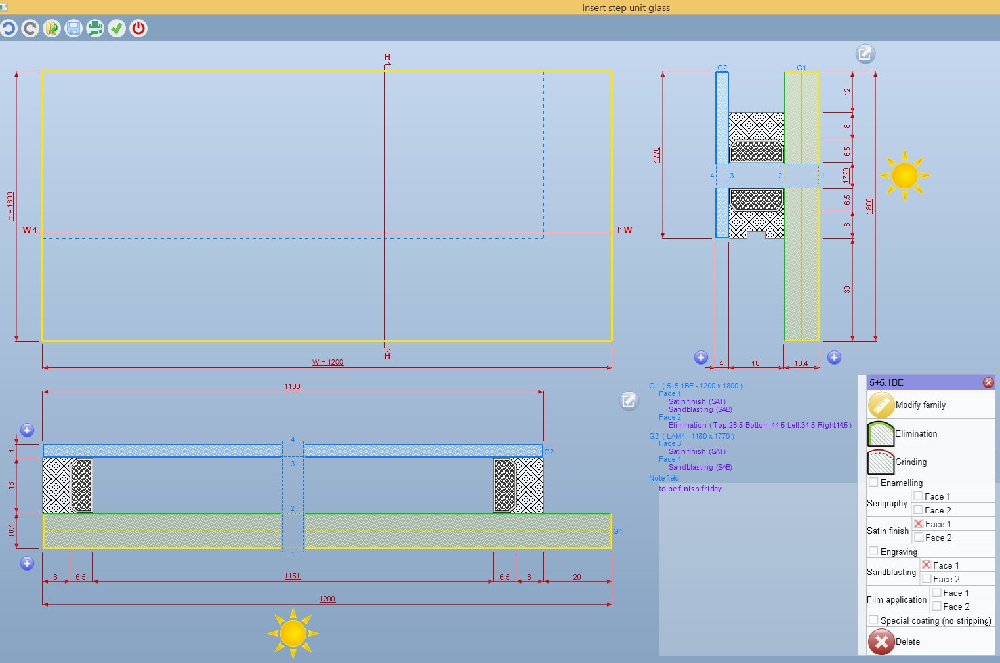Click the Elimination glass icon
The width and height of the screenshot is (1000, 663).
point(881,434)
